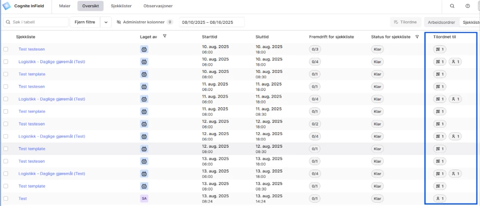
Task: Open search via top-right magnifier icon
Action: 452,6
